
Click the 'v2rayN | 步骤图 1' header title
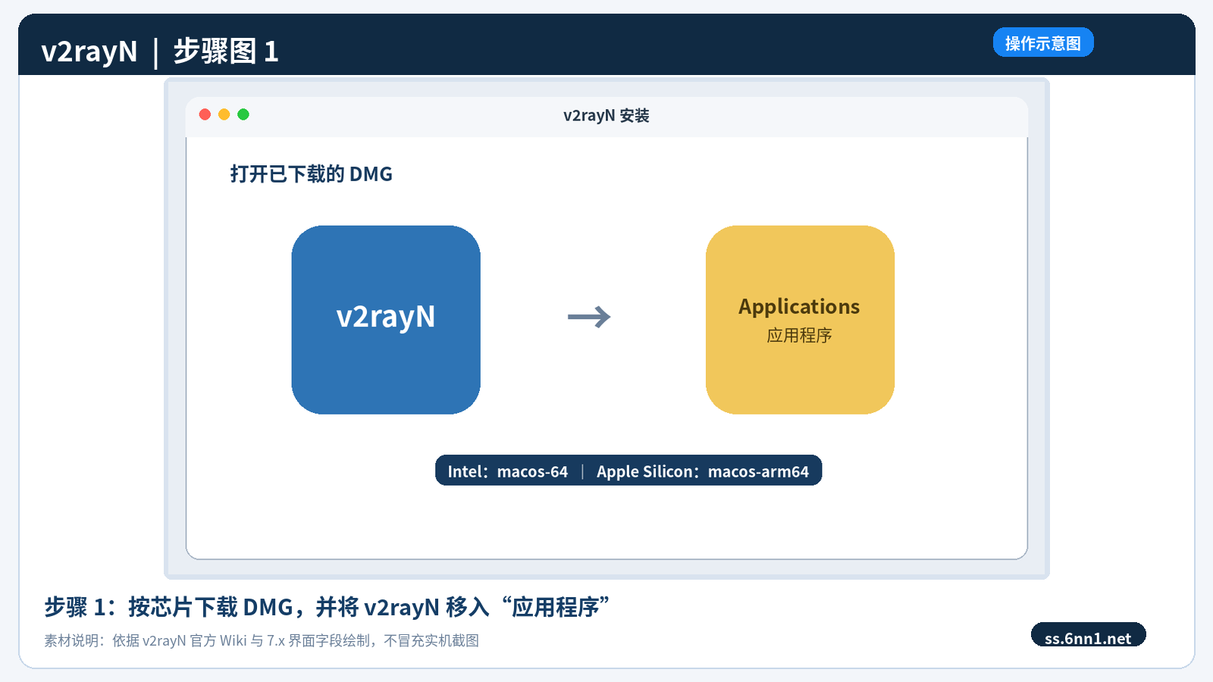coord(160,52)
